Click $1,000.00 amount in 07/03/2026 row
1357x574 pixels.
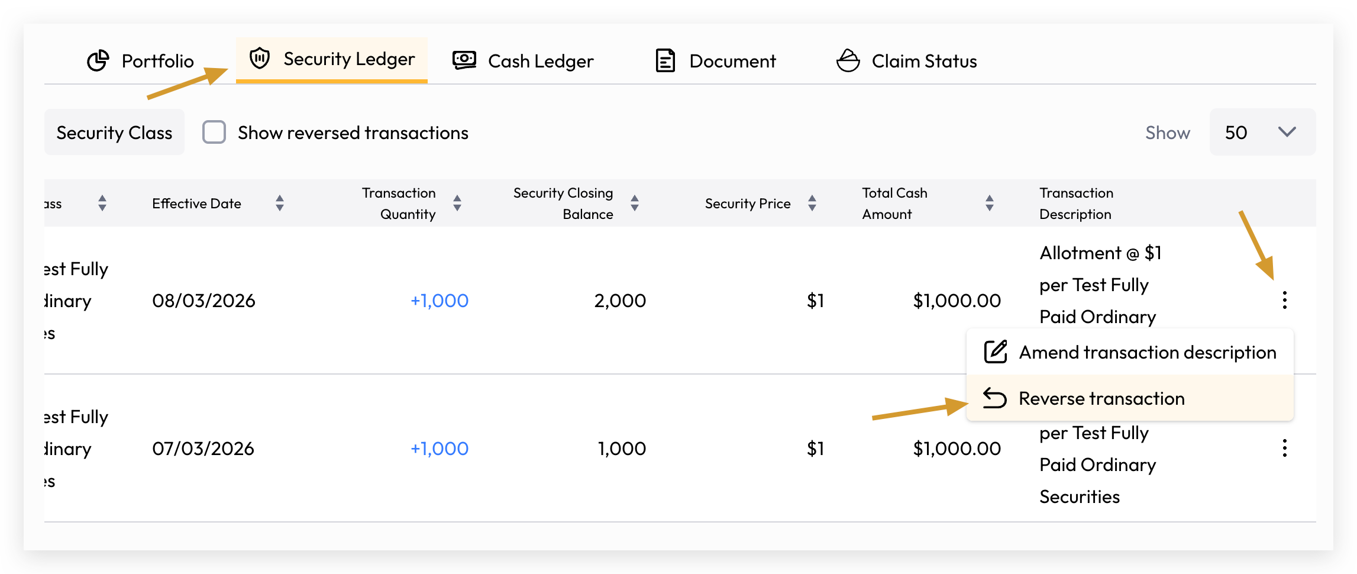click(x=957, y=449)
